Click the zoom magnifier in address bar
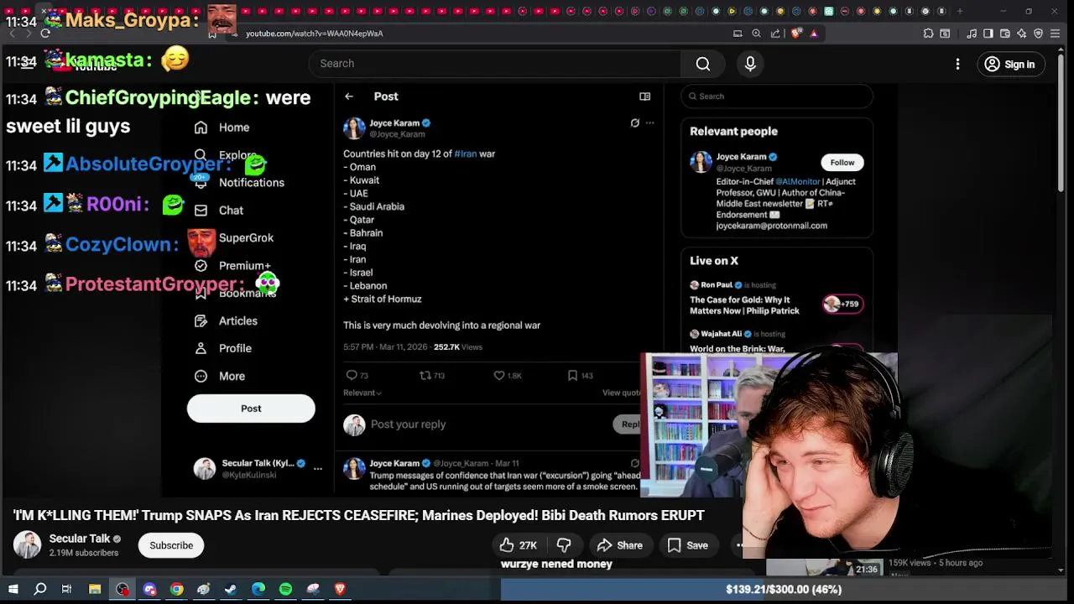Screen dimensions: 1074x604 coord(756,34)
